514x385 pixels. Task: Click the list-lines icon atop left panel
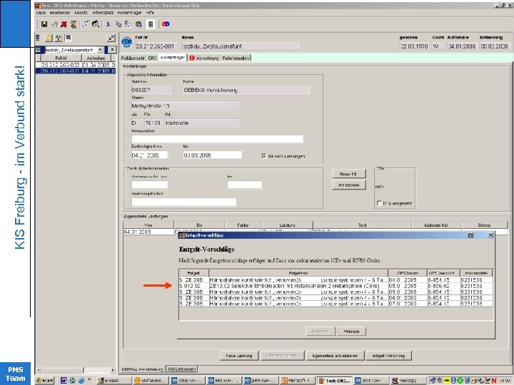coord(38,38)
